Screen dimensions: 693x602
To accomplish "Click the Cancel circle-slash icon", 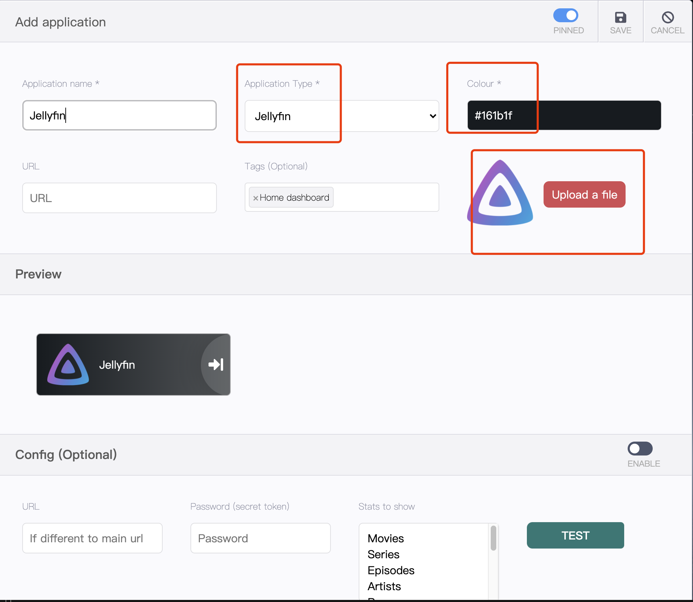I will (x=668, y=17).
